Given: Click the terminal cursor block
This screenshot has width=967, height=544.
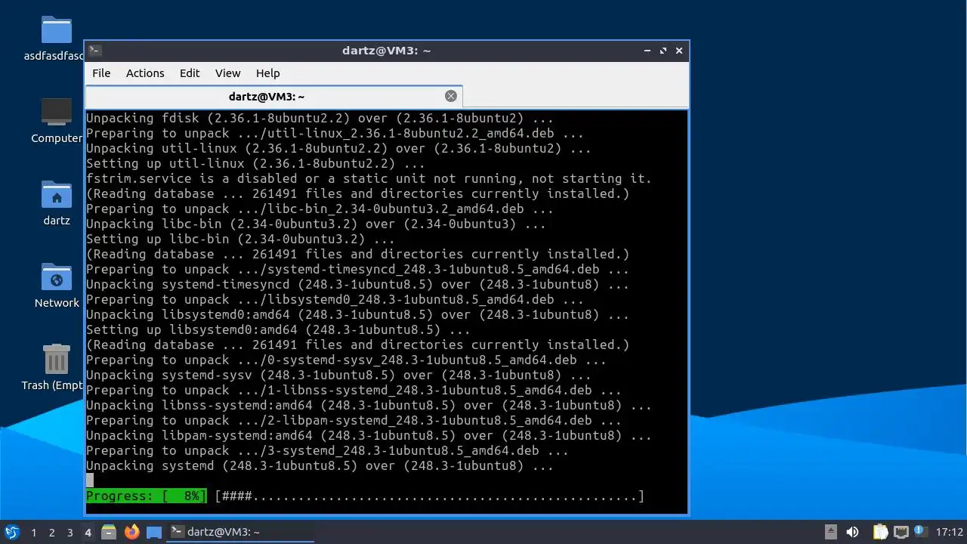Looking at the screenshot, I should (x=90, y=481).
